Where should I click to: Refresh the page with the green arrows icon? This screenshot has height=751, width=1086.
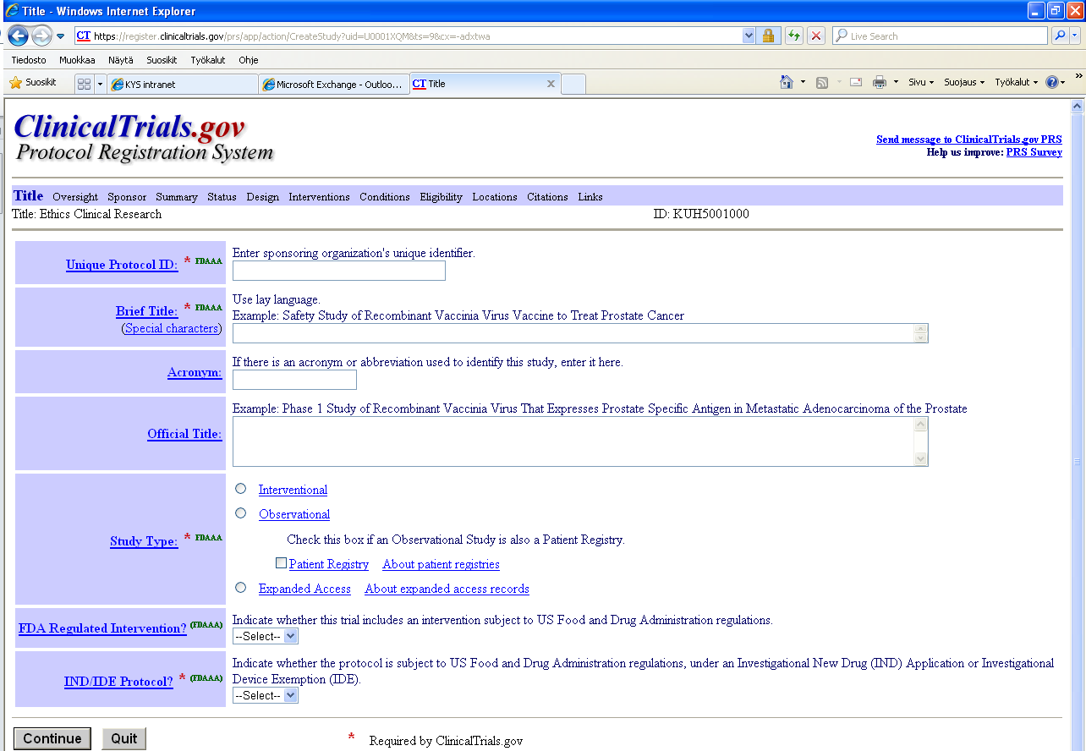794,36
